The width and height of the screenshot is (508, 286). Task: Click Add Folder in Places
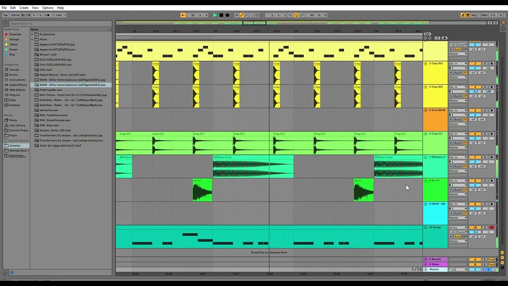coord(17,156)
